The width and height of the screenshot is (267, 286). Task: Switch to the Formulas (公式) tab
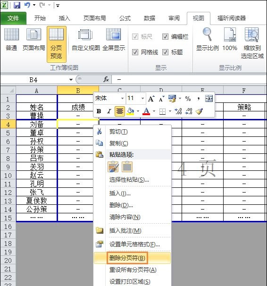point(125,18)
